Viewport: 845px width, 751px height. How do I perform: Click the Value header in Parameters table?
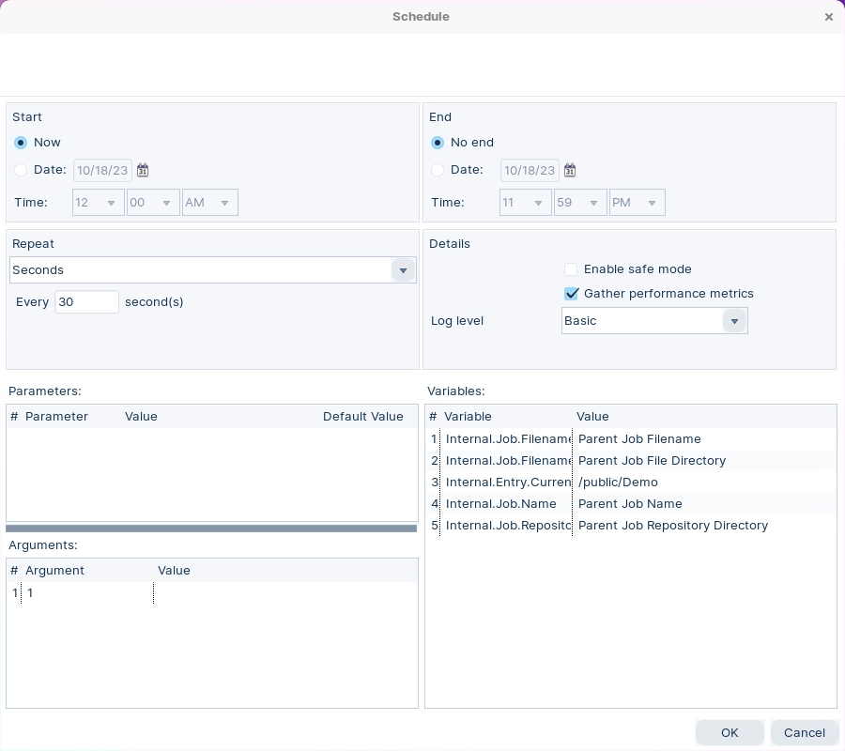141,417
